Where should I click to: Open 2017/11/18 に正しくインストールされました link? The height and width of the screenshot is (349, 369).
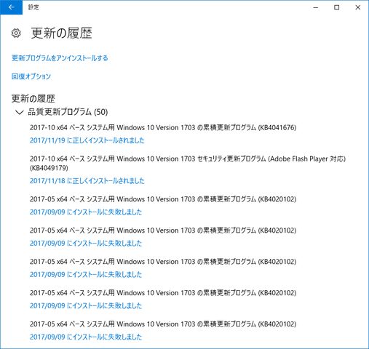tap(87, 180)
